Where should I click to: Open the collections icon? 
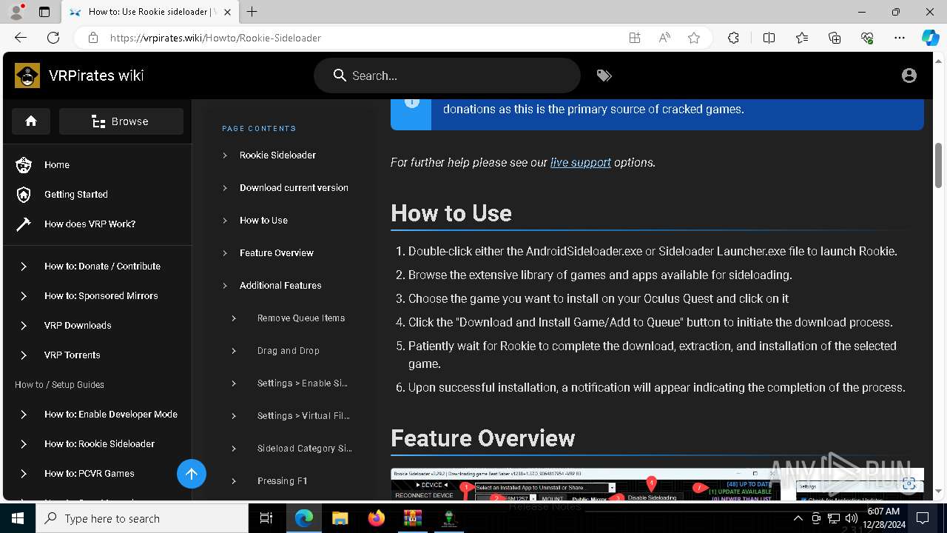835,38
